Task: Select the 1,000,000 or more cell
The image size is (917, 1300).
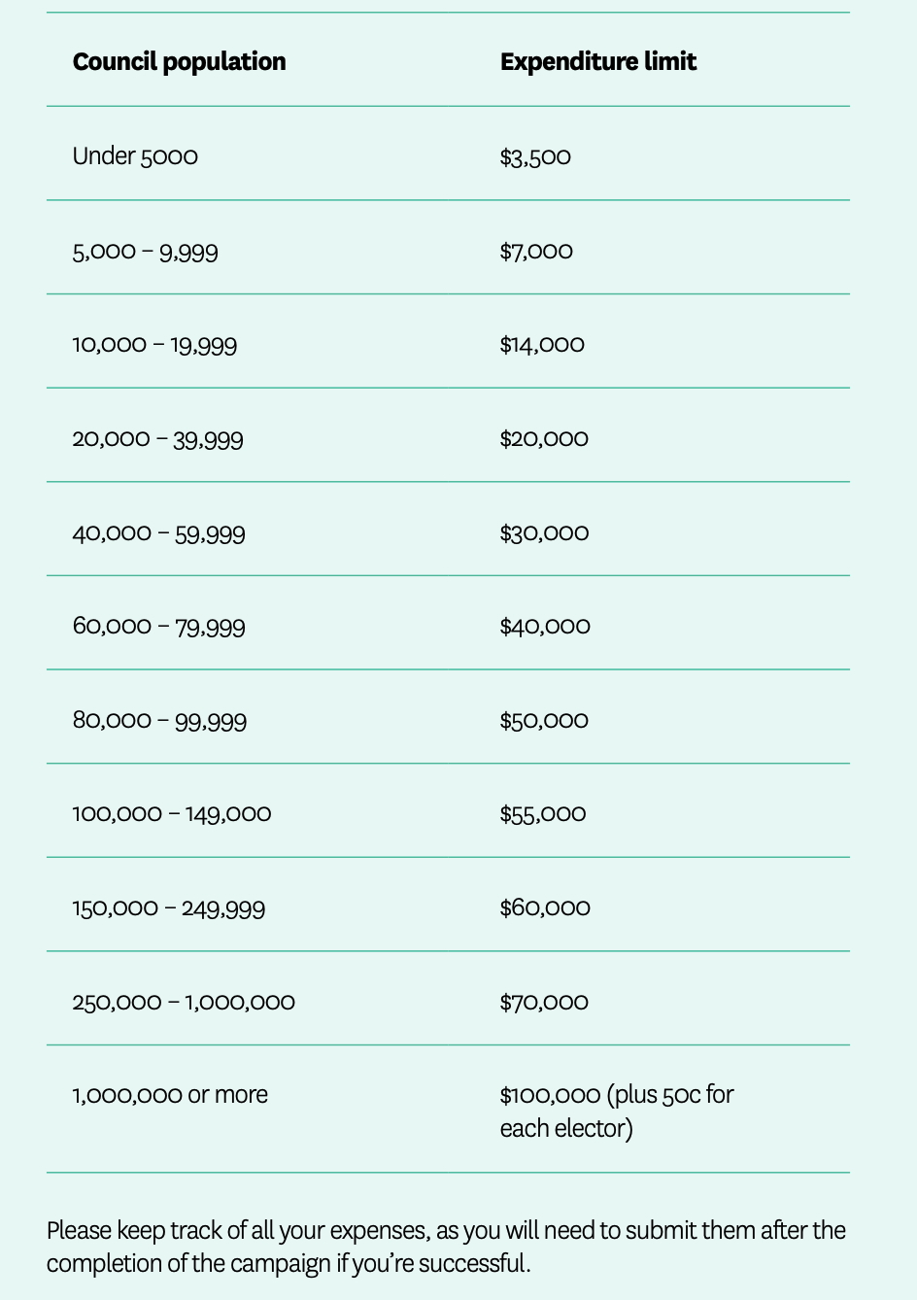Action: [170, 1094]
